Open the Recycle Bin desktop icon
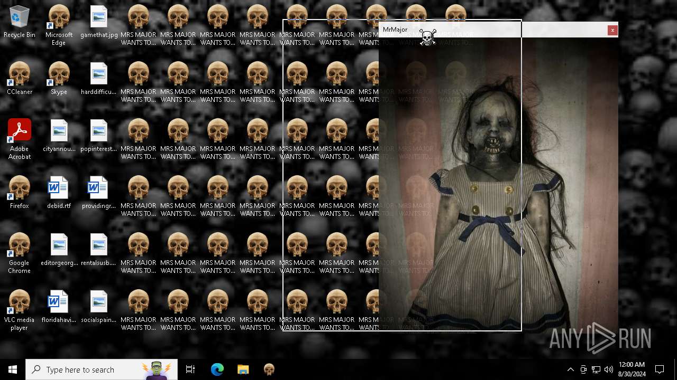This screenshot has height=380, width=677. pyautogui.click(x=20, y=22)
